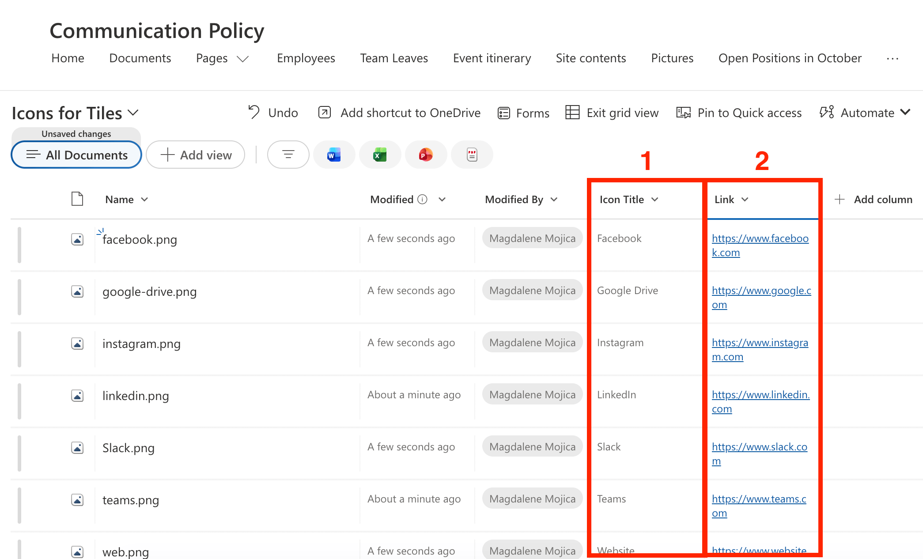Select the instagram.png row handle

pyautogui.click(x=19, y=349)
